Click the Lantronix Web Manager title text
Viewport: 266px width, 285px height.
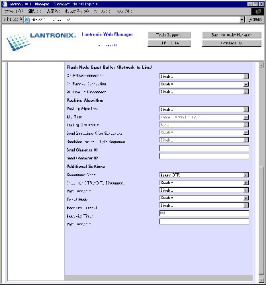coord(107,34)
